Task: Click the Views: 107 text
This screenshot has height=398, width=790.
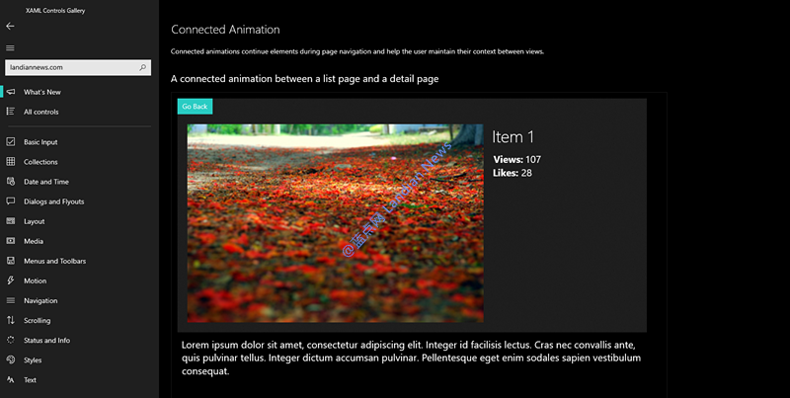Action: 516,159
